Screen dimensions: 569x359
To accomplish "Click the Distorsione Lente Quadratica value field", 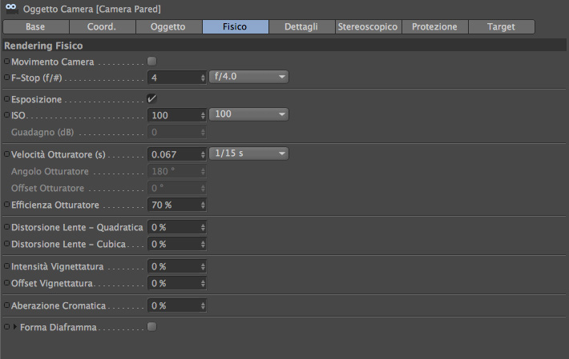I will [172, 227].
